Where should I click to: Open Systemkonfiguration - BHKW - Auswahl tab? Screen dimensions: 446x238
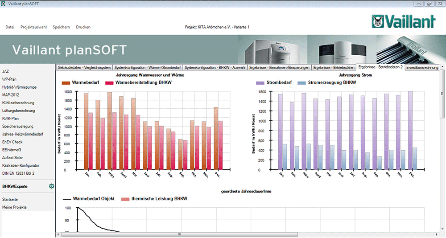(215, 68)
